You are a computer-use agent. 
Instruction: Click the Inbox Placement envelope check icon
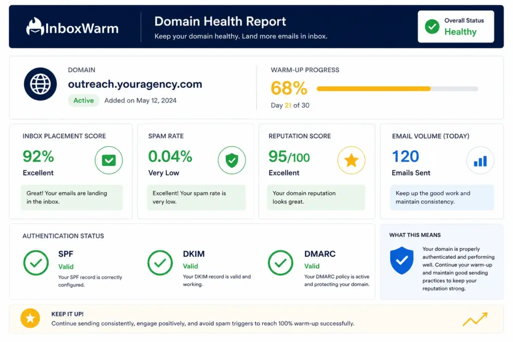pos(109,160)
